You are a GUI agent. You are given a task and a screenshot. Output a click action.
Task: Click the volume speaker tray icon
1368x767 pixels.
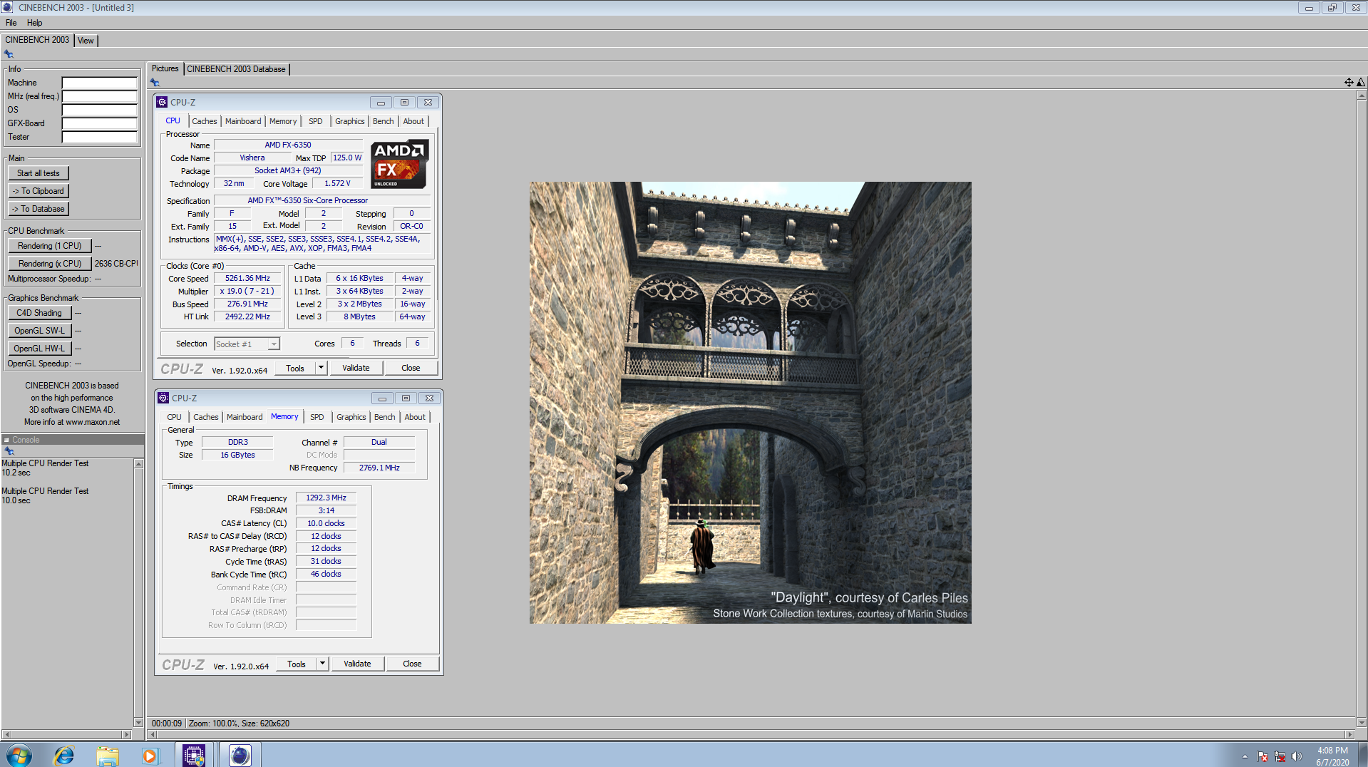pos(1297,756)
